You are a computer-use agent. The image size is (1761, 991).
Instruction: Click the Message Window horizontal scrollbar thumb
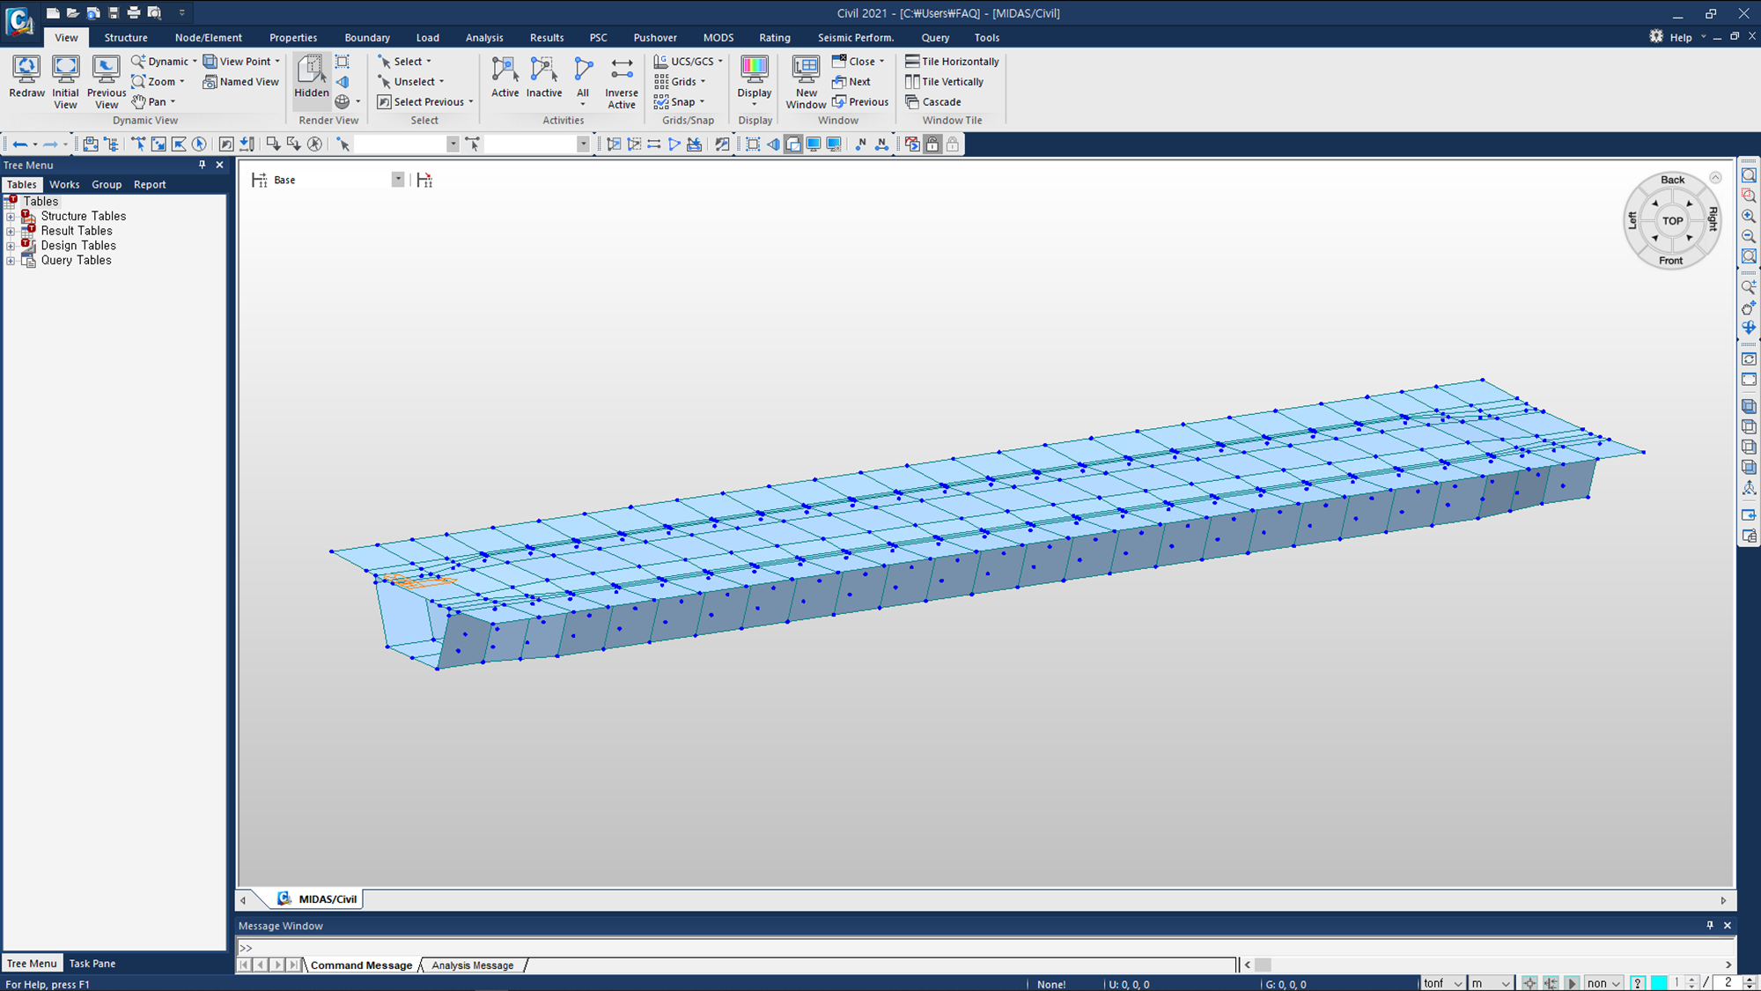pos(1263,965)
